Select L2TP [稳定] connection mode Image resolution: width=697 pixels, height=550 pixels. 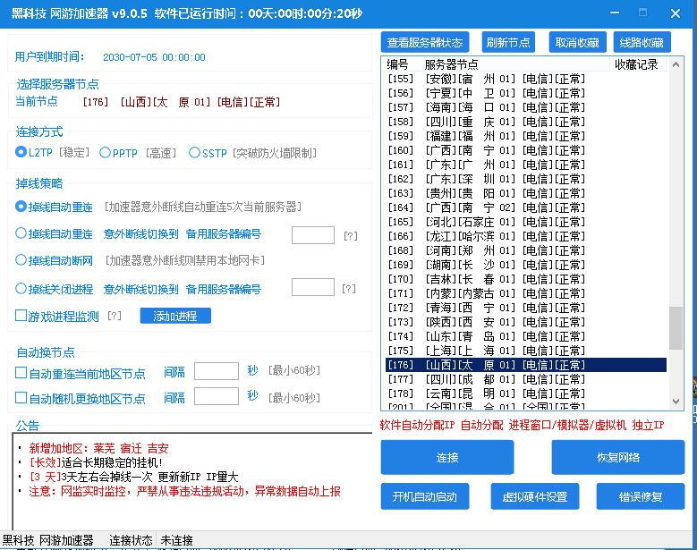[21, 152]
